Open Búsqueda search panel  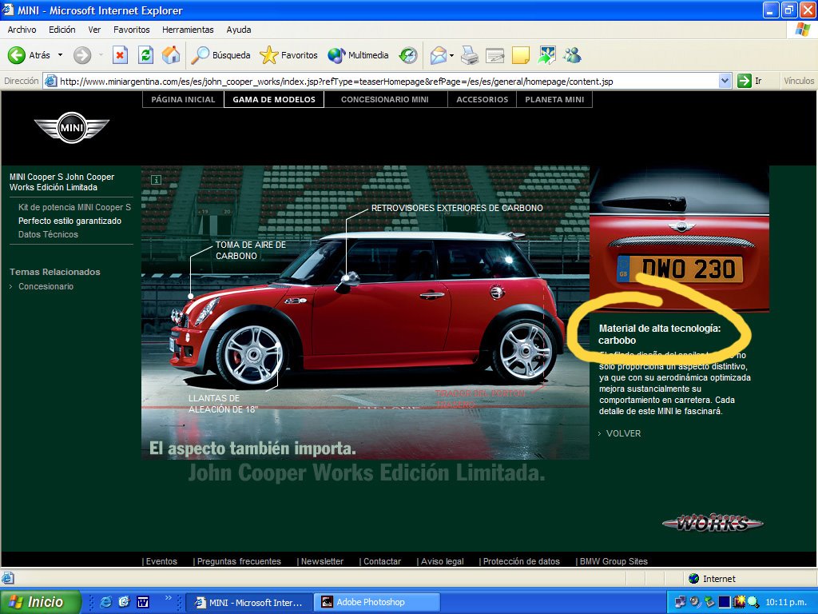(x=220, y=55)
